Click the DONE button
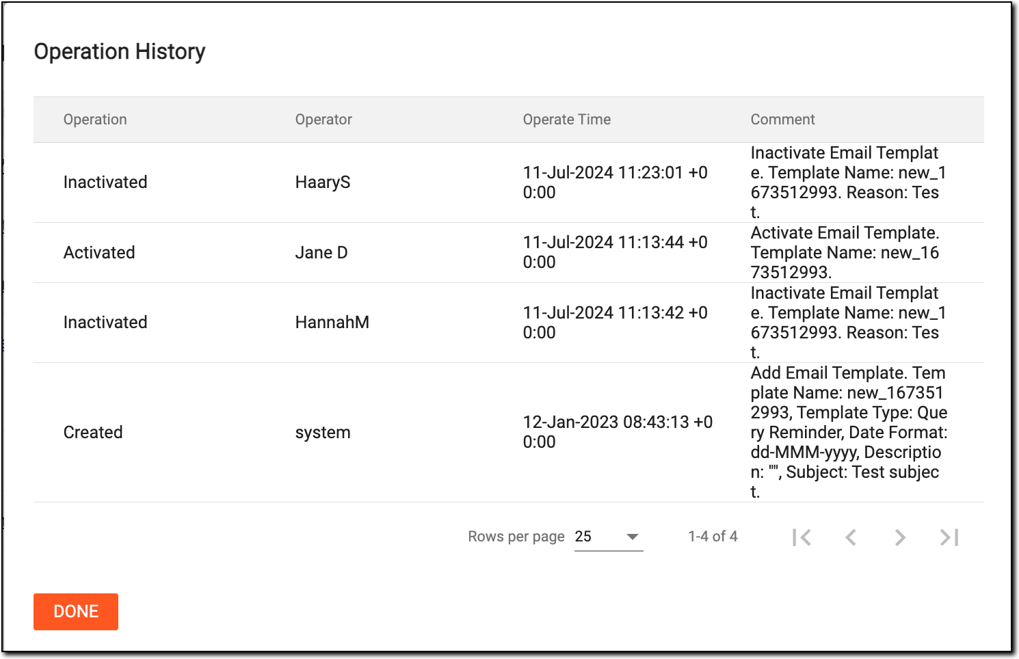 coord(76,612)
